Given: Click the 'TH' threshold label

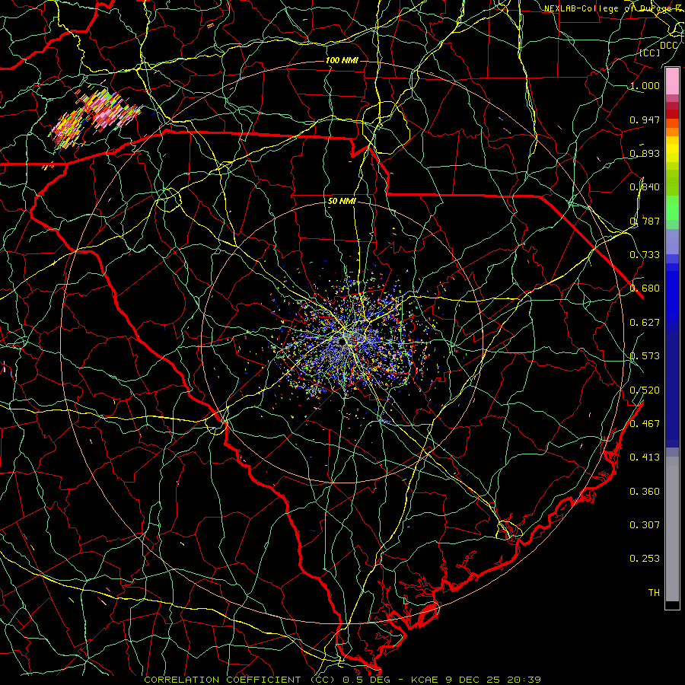Looking at the screenshot, I should point(654,593).
